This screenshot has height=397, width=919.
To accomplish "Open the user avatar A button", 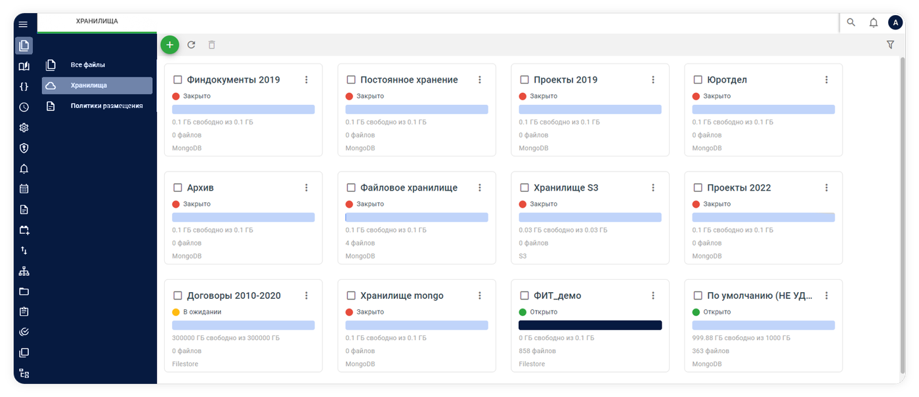I will pos(895,22).
